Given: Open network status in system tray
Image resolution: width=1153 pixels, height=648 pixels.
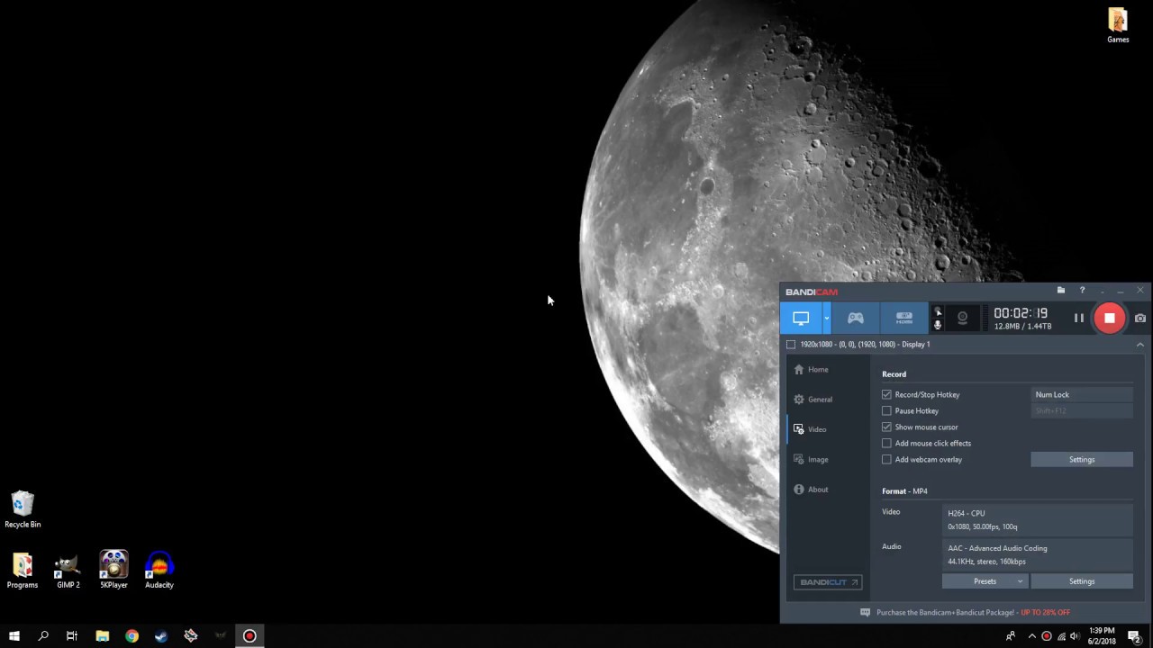Looking at the screenshot, I should click(x=1060, y=636).
